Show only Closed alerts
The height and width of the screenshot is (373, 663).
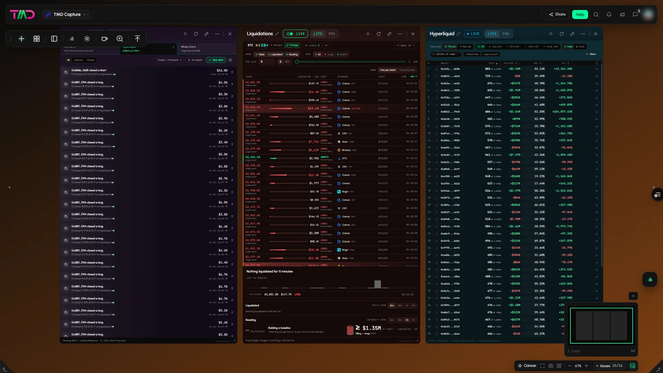(90, 60)
